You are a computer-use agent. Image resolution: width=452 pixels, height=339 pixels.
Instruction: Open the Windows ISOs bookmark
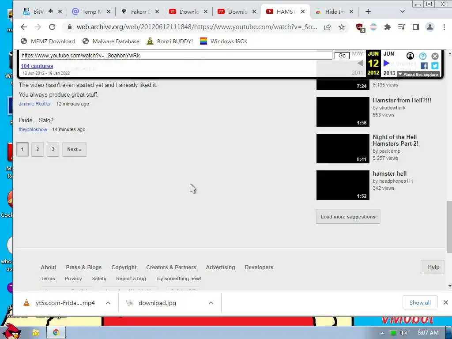click(223, 41)
